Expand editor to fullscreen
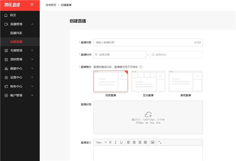The height and width of the screenshot is (161, 236). point(160,142)
